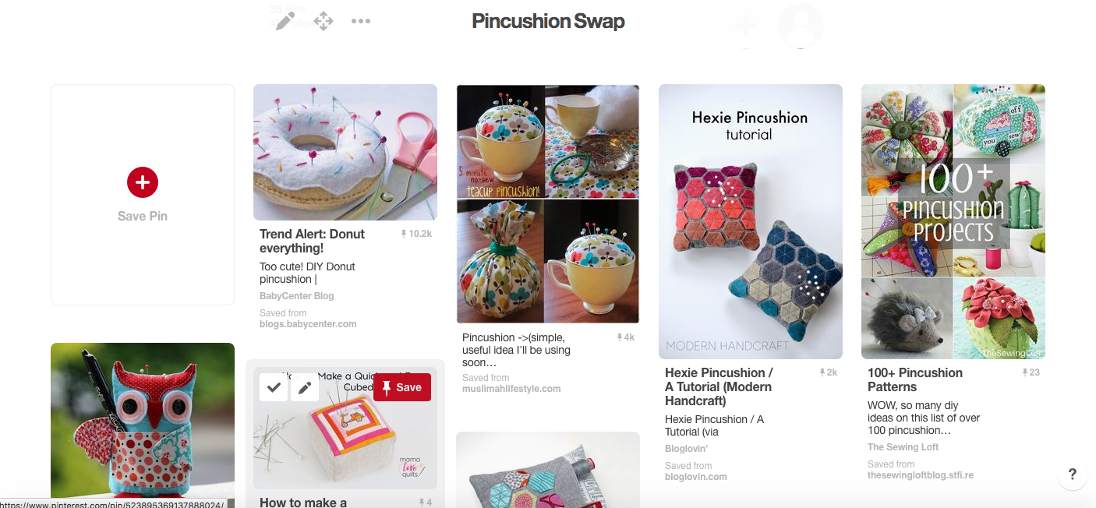
Task: Click the pencil edit icon on cube pincushion pin
Action: [x=305, y=387]
